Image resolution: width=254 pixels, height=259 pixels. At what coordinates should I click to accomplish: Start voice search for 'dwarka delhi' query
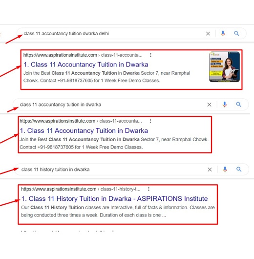click(223, 33)
